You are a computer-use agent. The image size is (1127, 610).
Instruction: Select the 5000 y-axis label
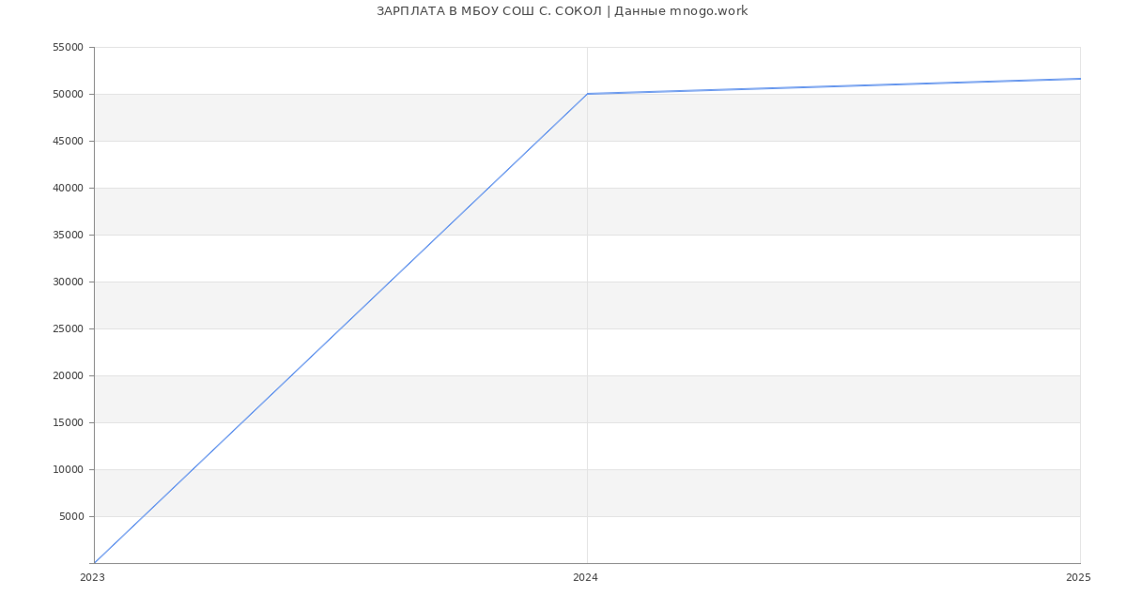71,516
